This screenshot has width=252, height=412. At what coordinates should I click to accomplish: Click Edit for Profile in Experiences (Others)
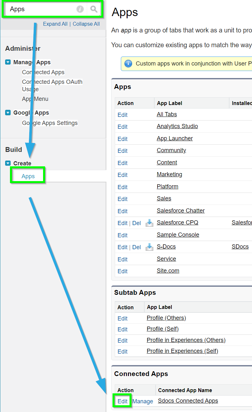(x=122, y=340)
